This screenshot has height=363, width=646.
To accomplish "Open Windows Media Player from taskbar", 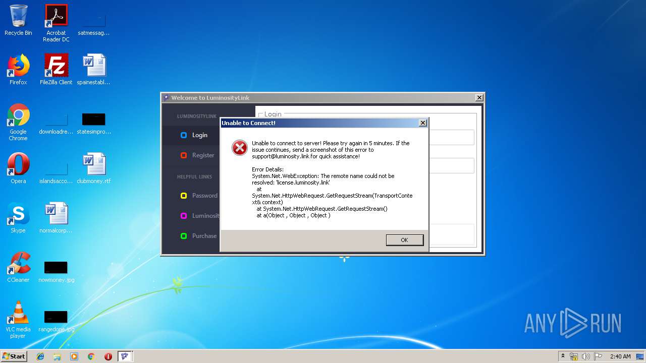I will (x=74, y=356).
